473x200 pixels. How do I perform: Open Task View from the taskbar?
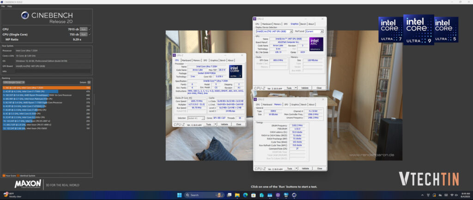coord(229,195)
